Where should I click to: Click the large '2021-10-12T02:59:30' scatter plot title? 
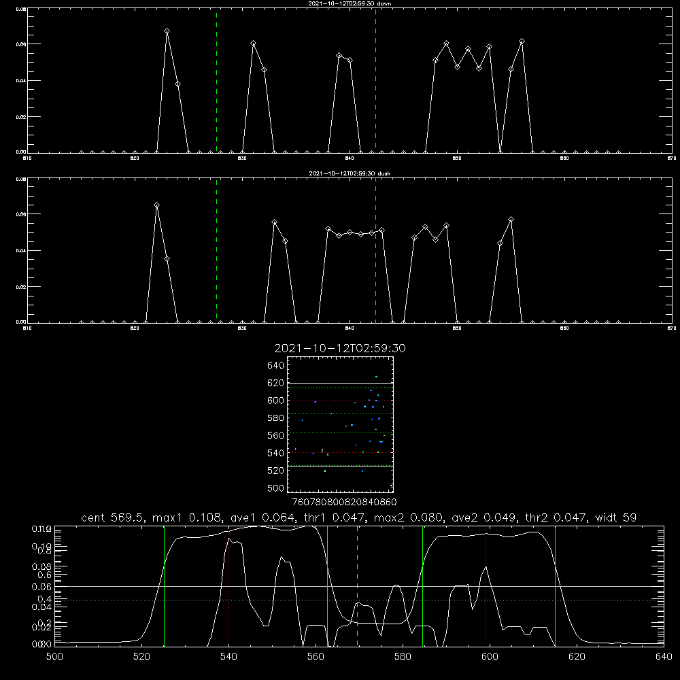point(340,348)
